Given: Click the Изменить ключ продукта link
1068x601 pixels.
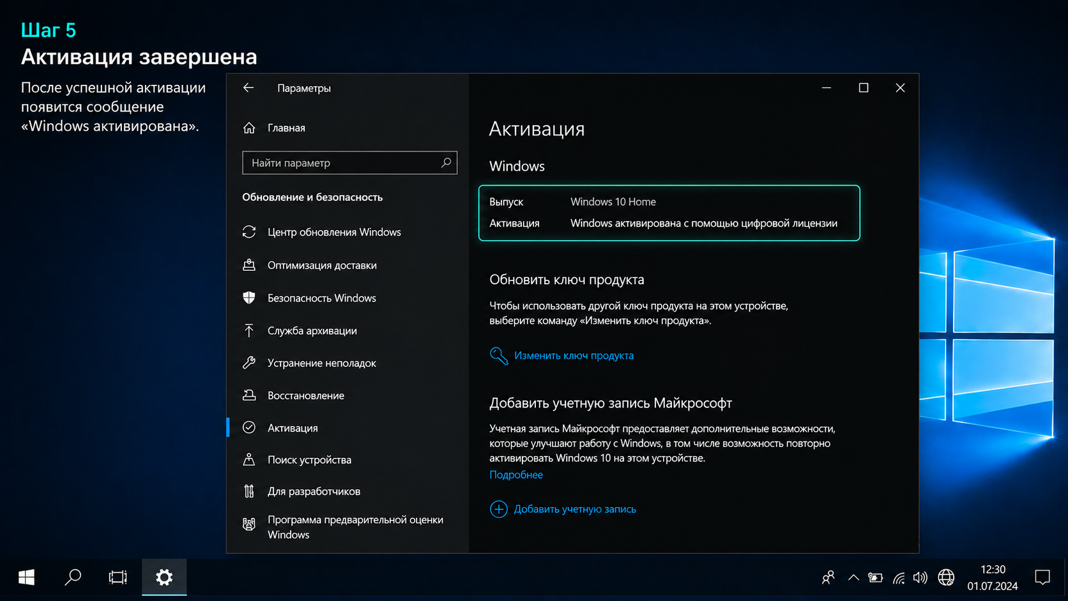Looking at the screenshot, I should [574, 356].
